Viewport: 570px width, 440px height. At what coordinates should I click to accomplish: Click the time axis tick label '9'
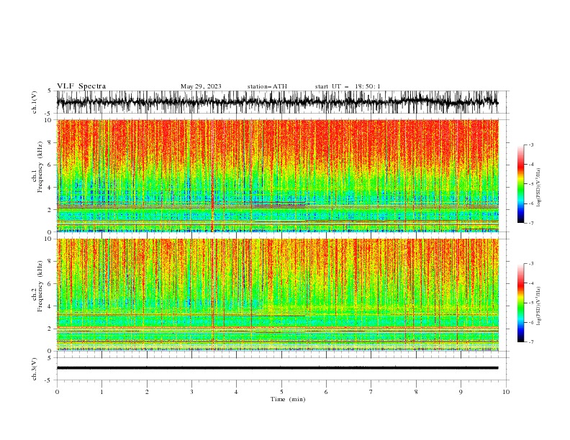461,392
